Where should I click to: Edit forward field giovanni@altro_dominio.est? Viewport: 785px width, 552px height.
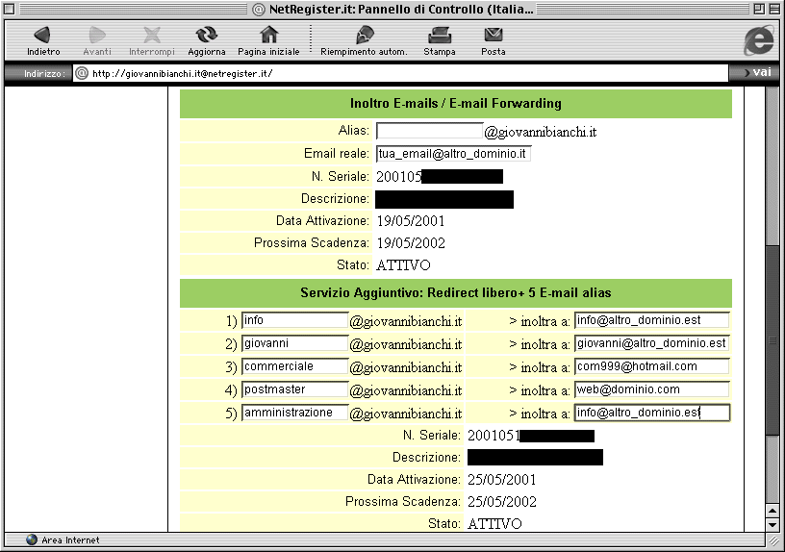pos(652,343)
